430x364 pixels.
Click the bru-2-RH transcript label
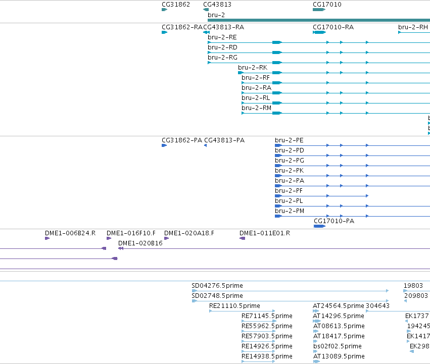(413, 27)
